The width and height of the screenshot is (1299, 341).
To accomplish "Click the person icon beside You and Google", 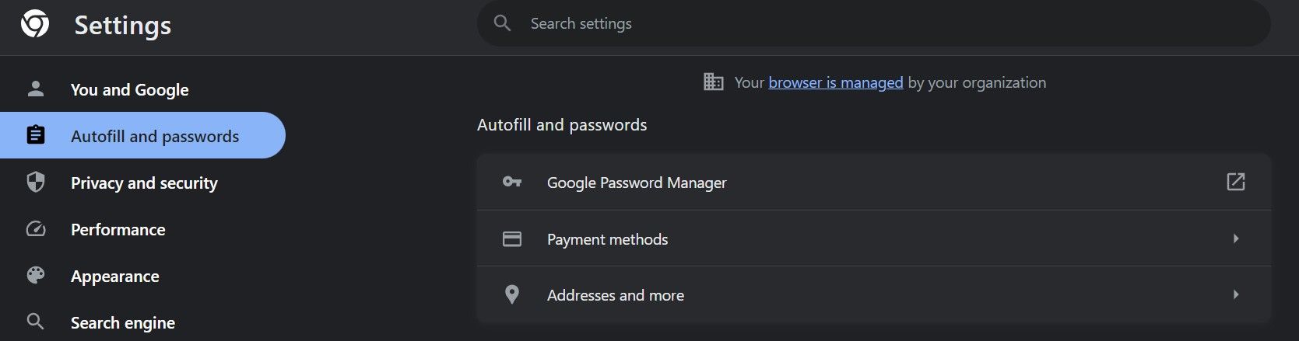I will [x=36, y=89].
